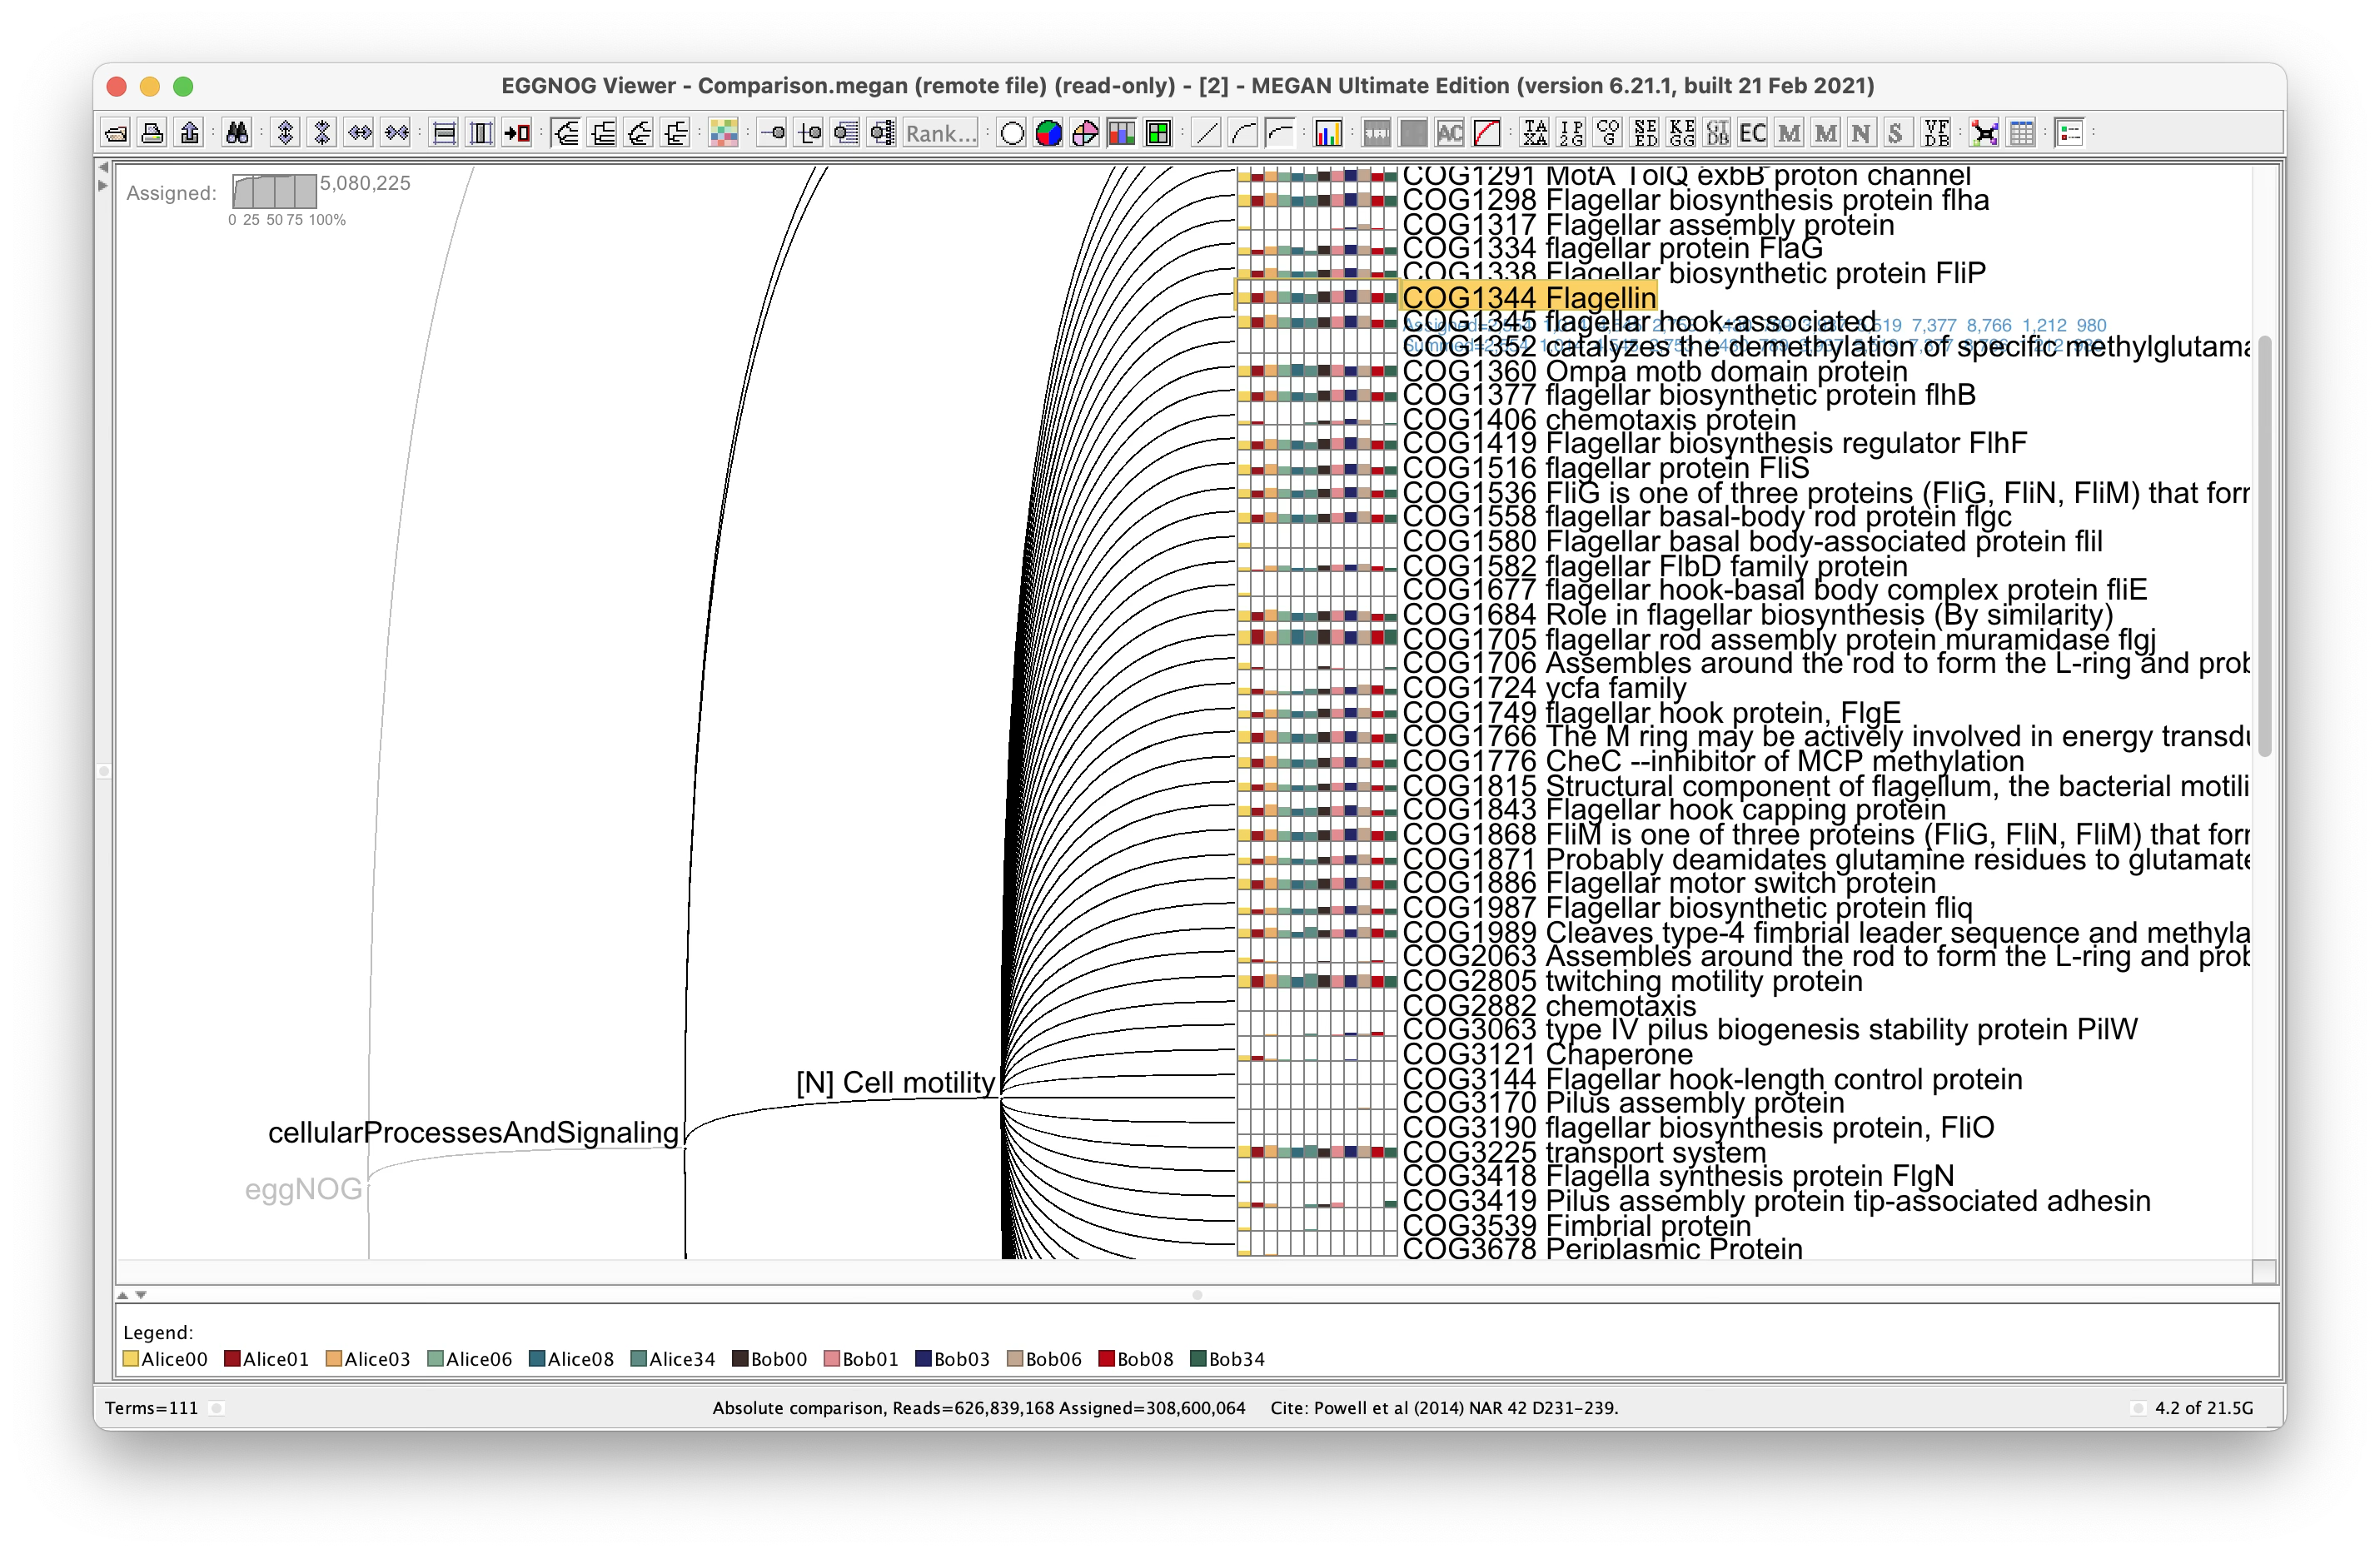Select COG1360 Ompa motb domain protein

[x=1655, y=371]
